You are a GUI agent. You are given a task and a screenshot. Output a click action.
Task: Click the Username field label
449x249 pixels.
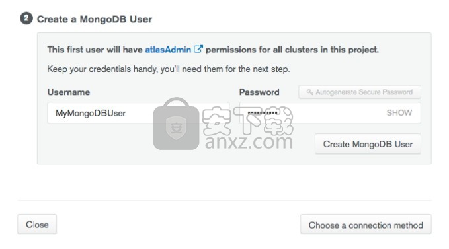[68, 92]
